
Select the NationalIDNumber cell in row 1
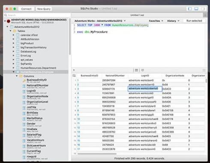point(115,80)
